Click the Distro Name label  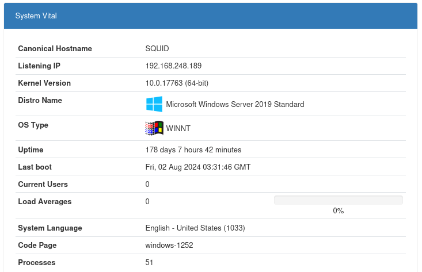click(x=40, y=101)
